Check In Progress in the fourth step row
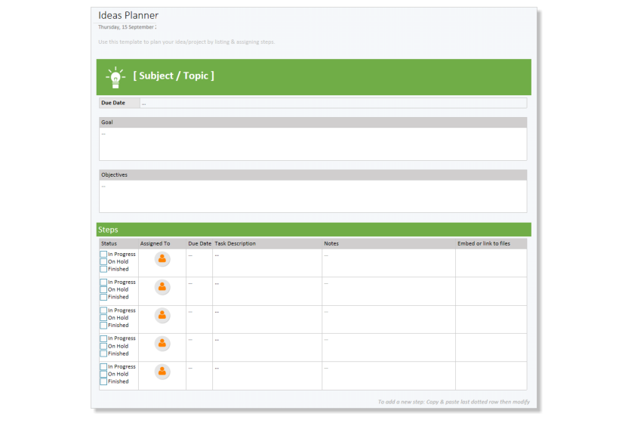The image size is (619, 423). 103,338
